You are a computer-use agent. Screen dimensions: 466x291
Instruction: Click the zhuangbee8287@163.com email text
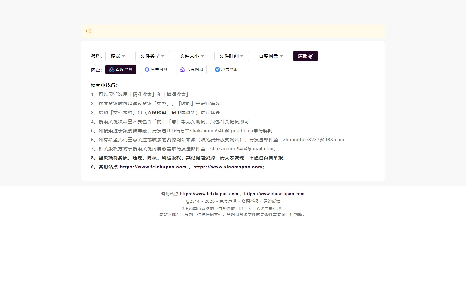pos(314,140)
